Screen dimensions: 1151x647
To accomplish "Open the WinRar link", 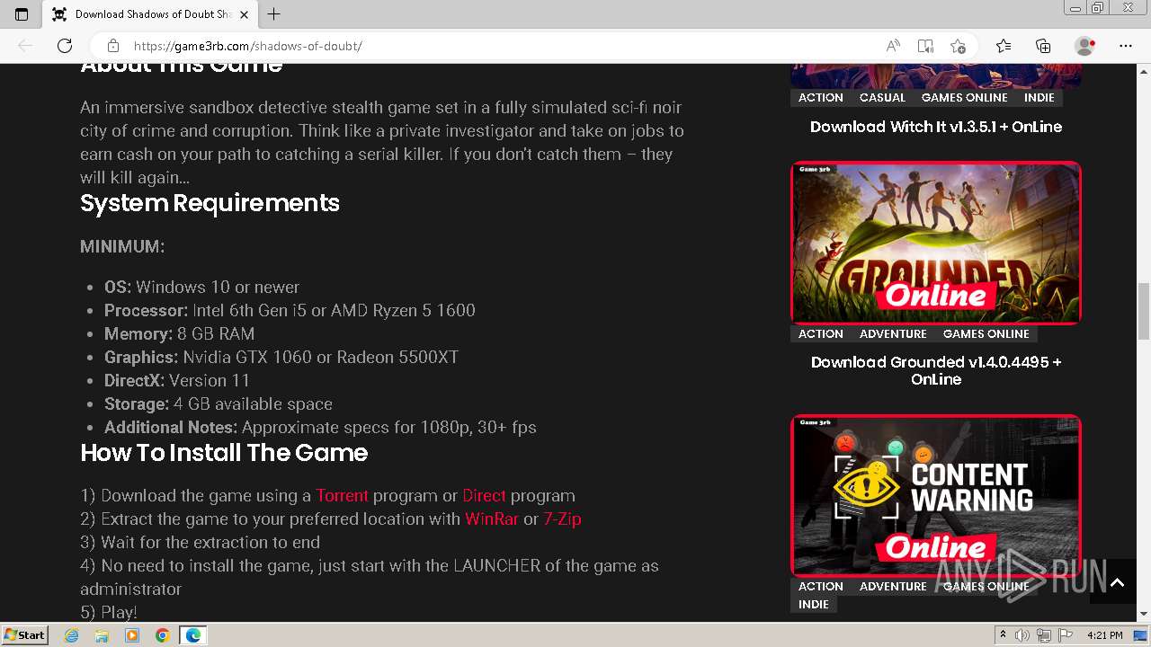I will (x=492, y=519).
